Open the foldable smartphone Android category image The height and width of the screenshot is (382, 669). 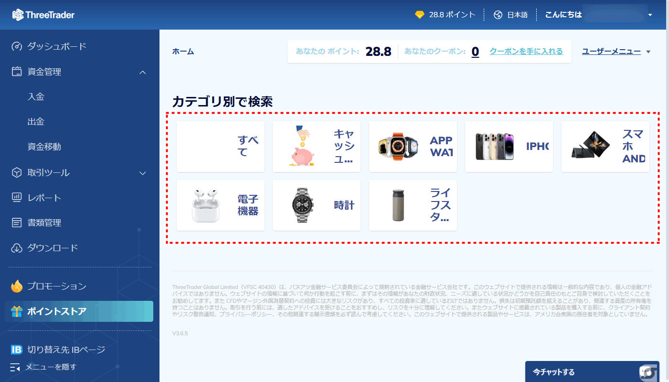pyautogui.click(x=591, y=145)
